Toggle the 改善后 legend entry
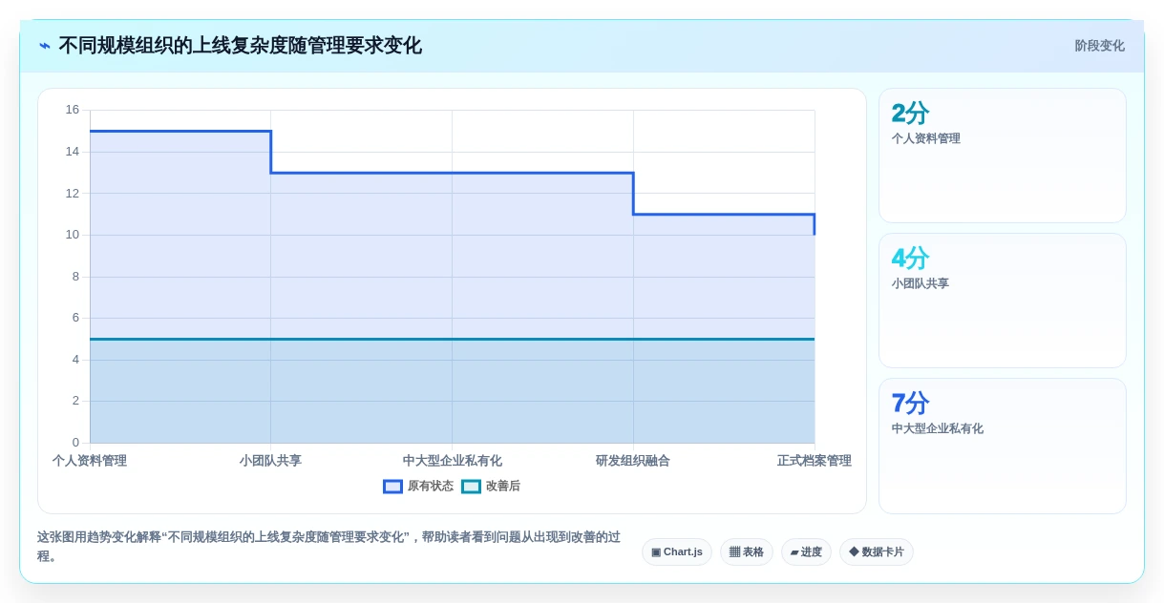The image size is (1164, 603). click(x=491, y=486)
